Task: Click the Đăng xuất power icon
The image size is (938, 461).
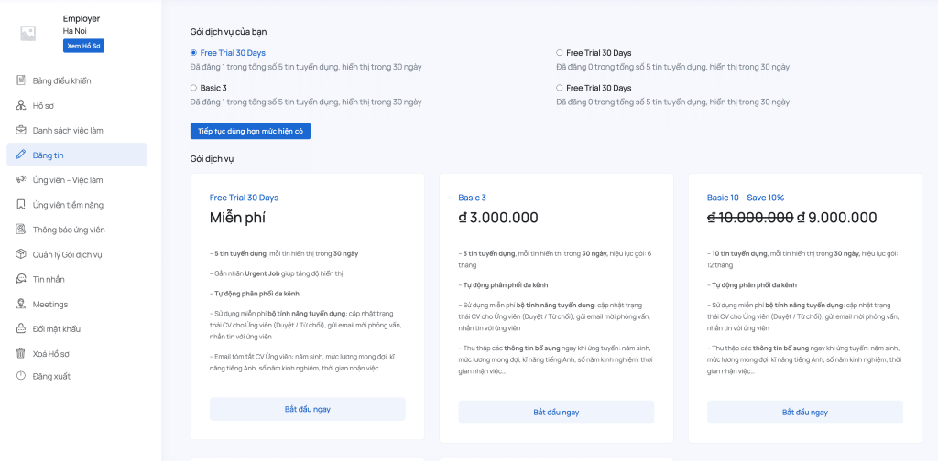Action: pos(21,376)
